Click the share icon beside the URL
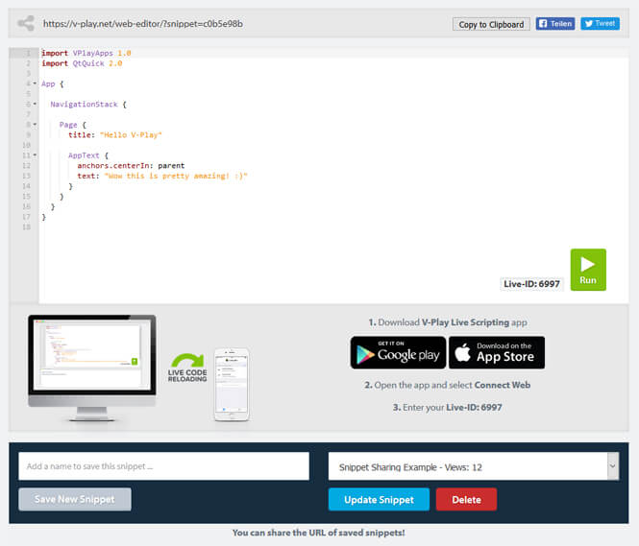This screenshot has width=639, height=546. click(x=26, y=23)
